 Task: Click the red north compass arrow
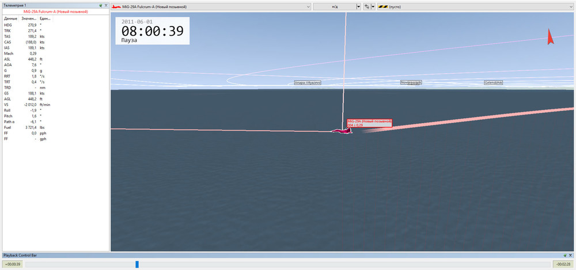tap(550, 37)
